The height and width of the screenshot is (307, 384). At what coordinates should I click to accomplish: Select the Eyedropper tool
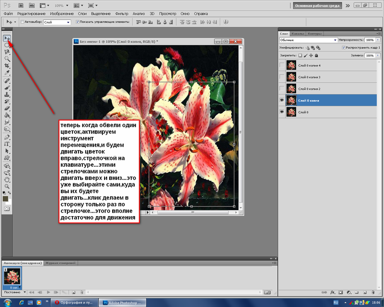7,72
